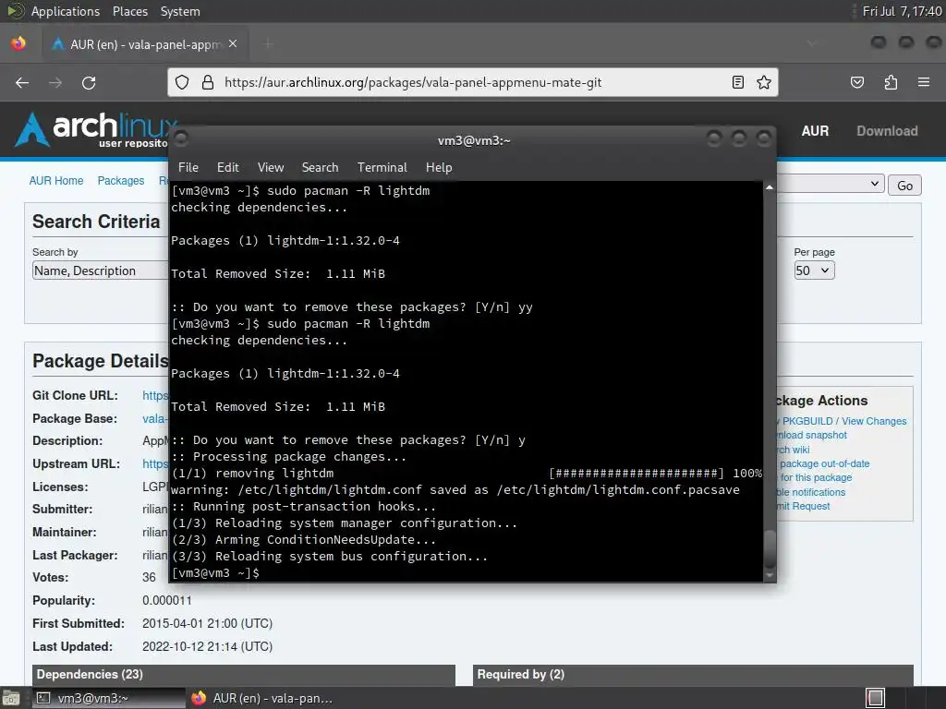Click the Go button

click(904, 186)
